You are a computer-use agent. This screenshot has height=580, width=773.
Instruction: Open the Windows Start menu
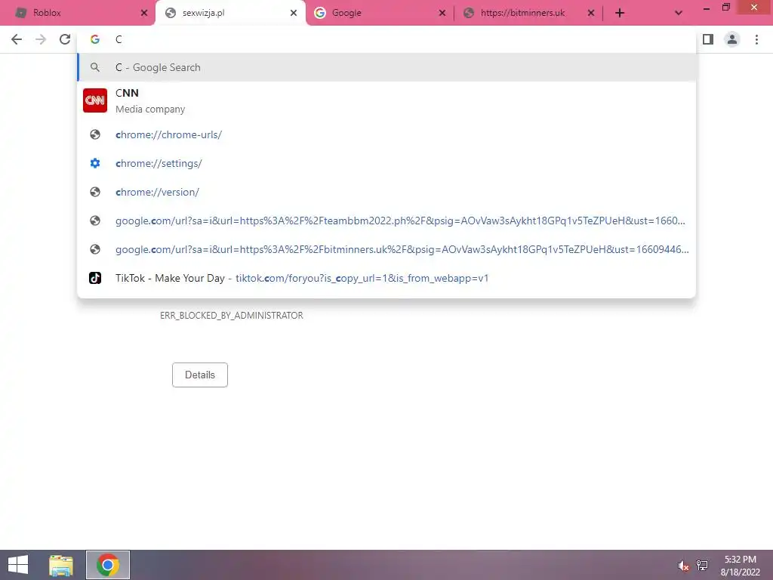tap(18, 565)
